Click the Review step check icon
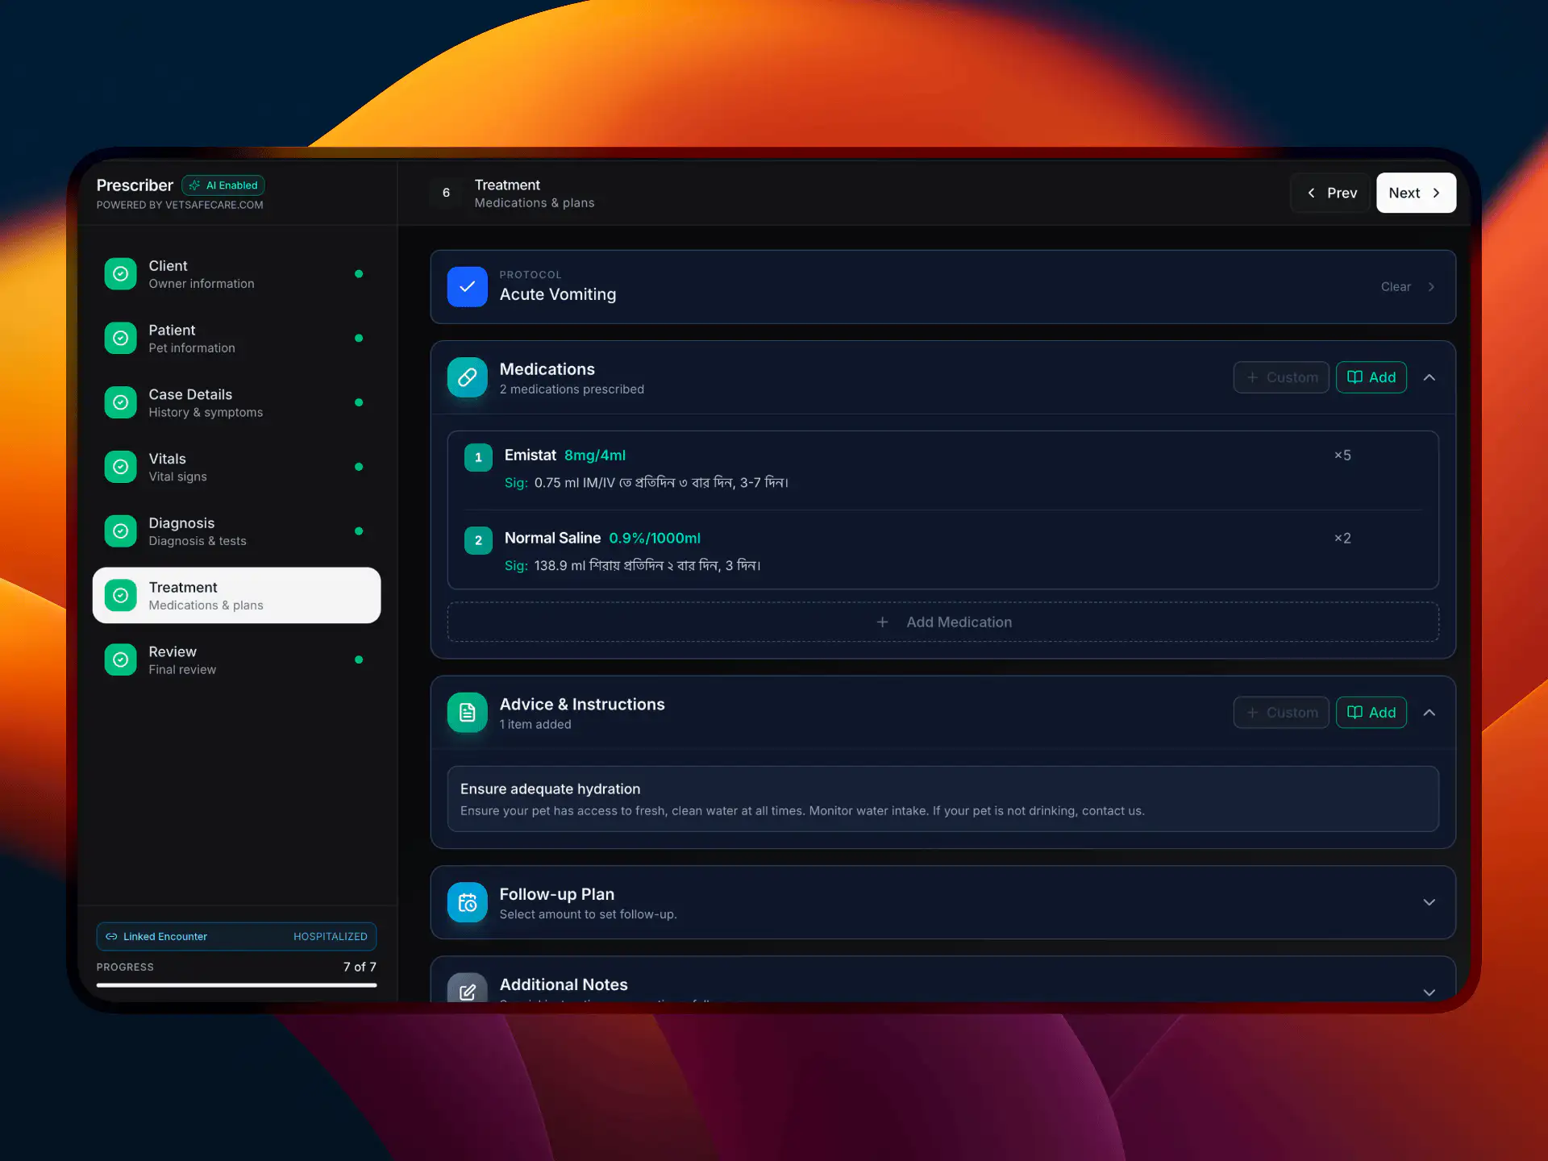The height and width of the screenshot is (1161, 1548). pos(120,660)
